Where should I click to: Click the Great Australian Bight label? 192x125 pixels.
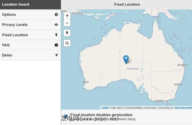coord(121,84)
